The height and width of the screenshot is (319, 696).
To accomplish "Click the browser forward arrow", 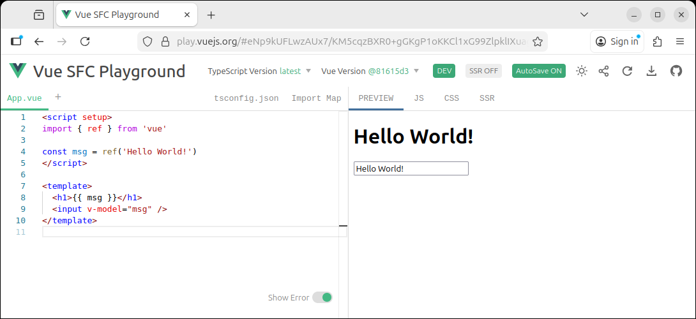I will [62, 41].
